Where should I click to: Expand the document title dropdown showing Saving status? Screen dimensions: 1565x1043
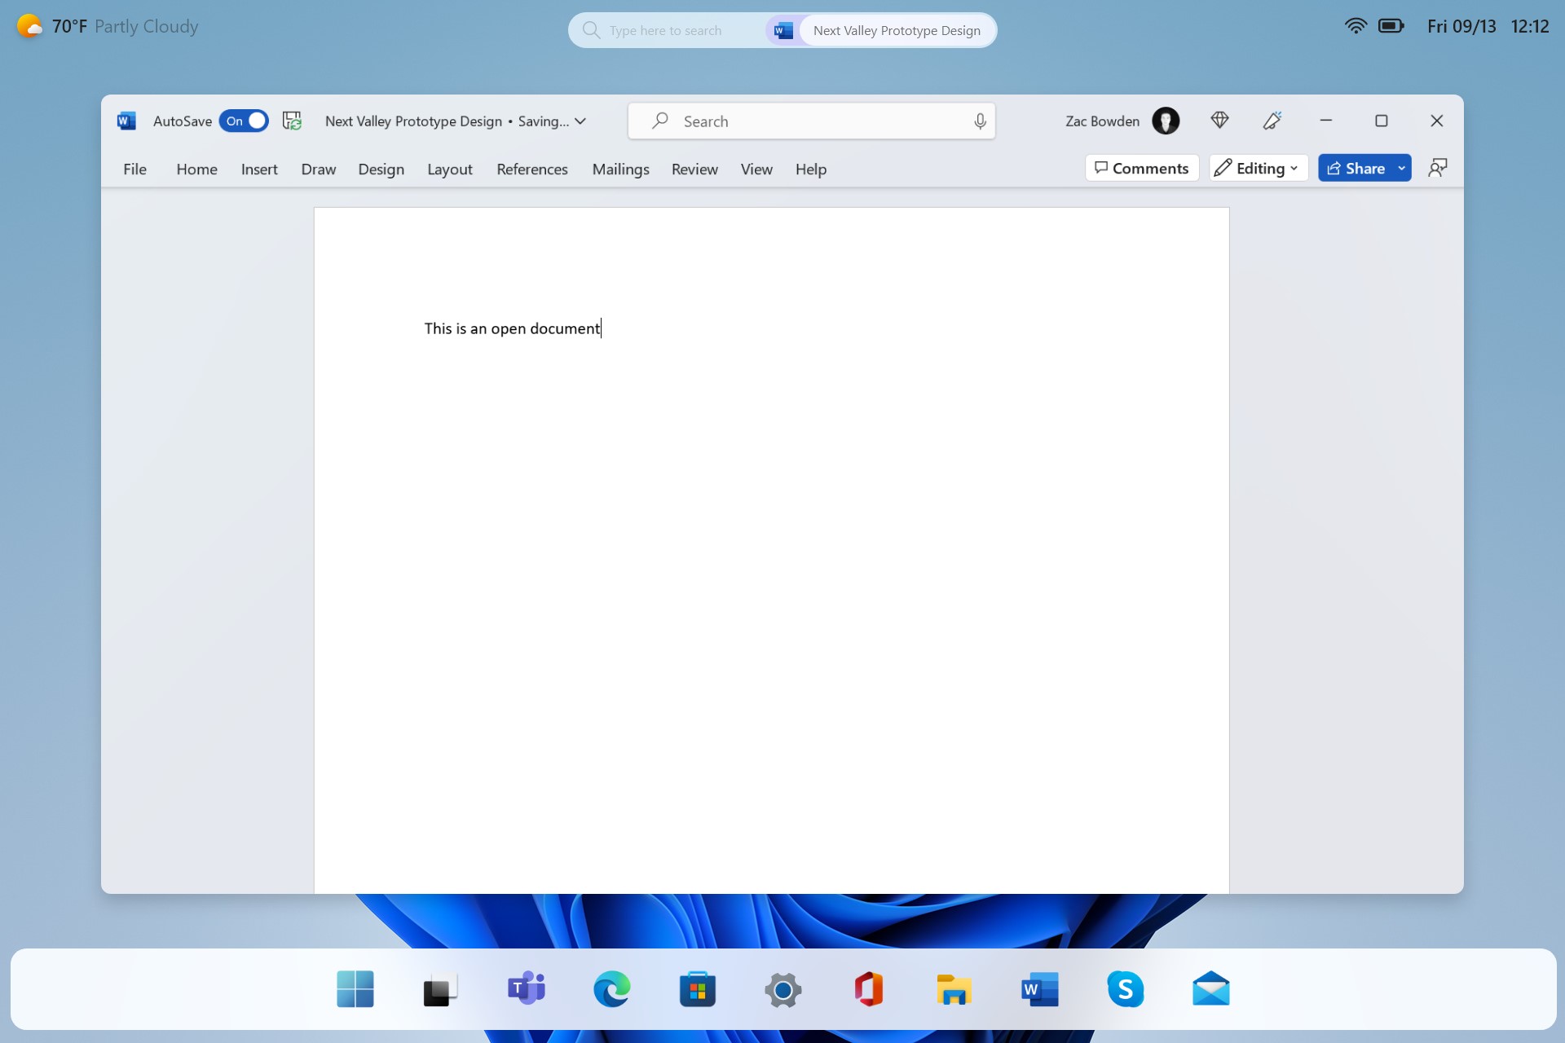click(580, 121)
